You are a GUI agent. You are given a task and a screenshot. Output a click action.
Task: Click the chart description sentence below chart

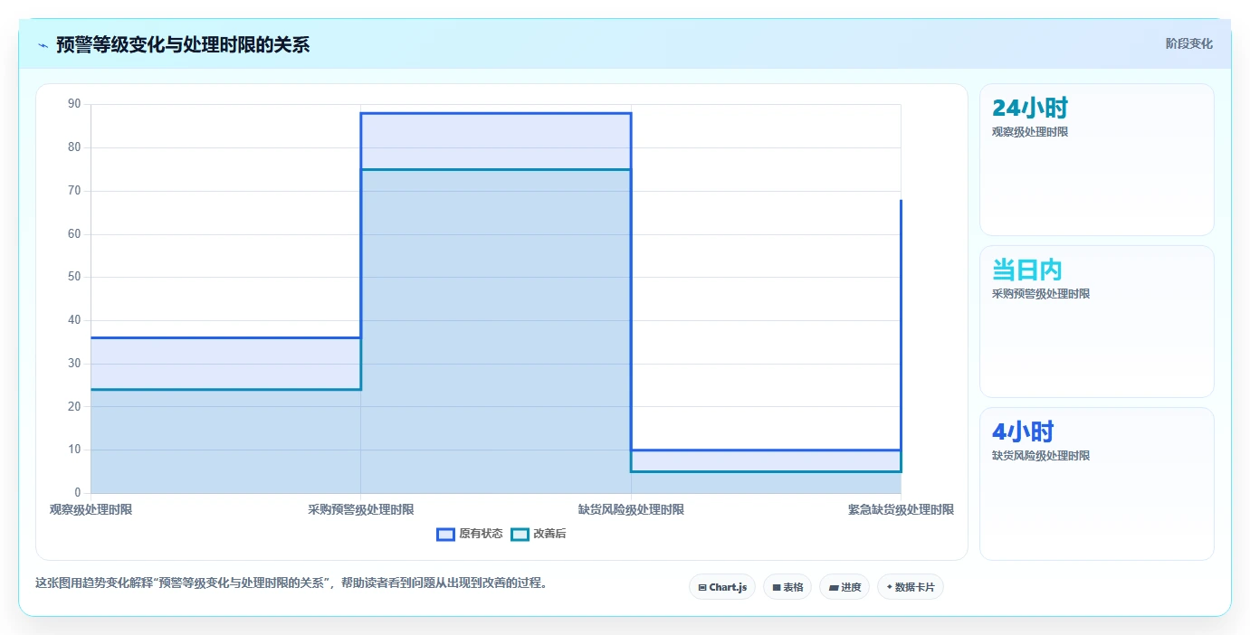pyautogui.click(x=291, y=583)
